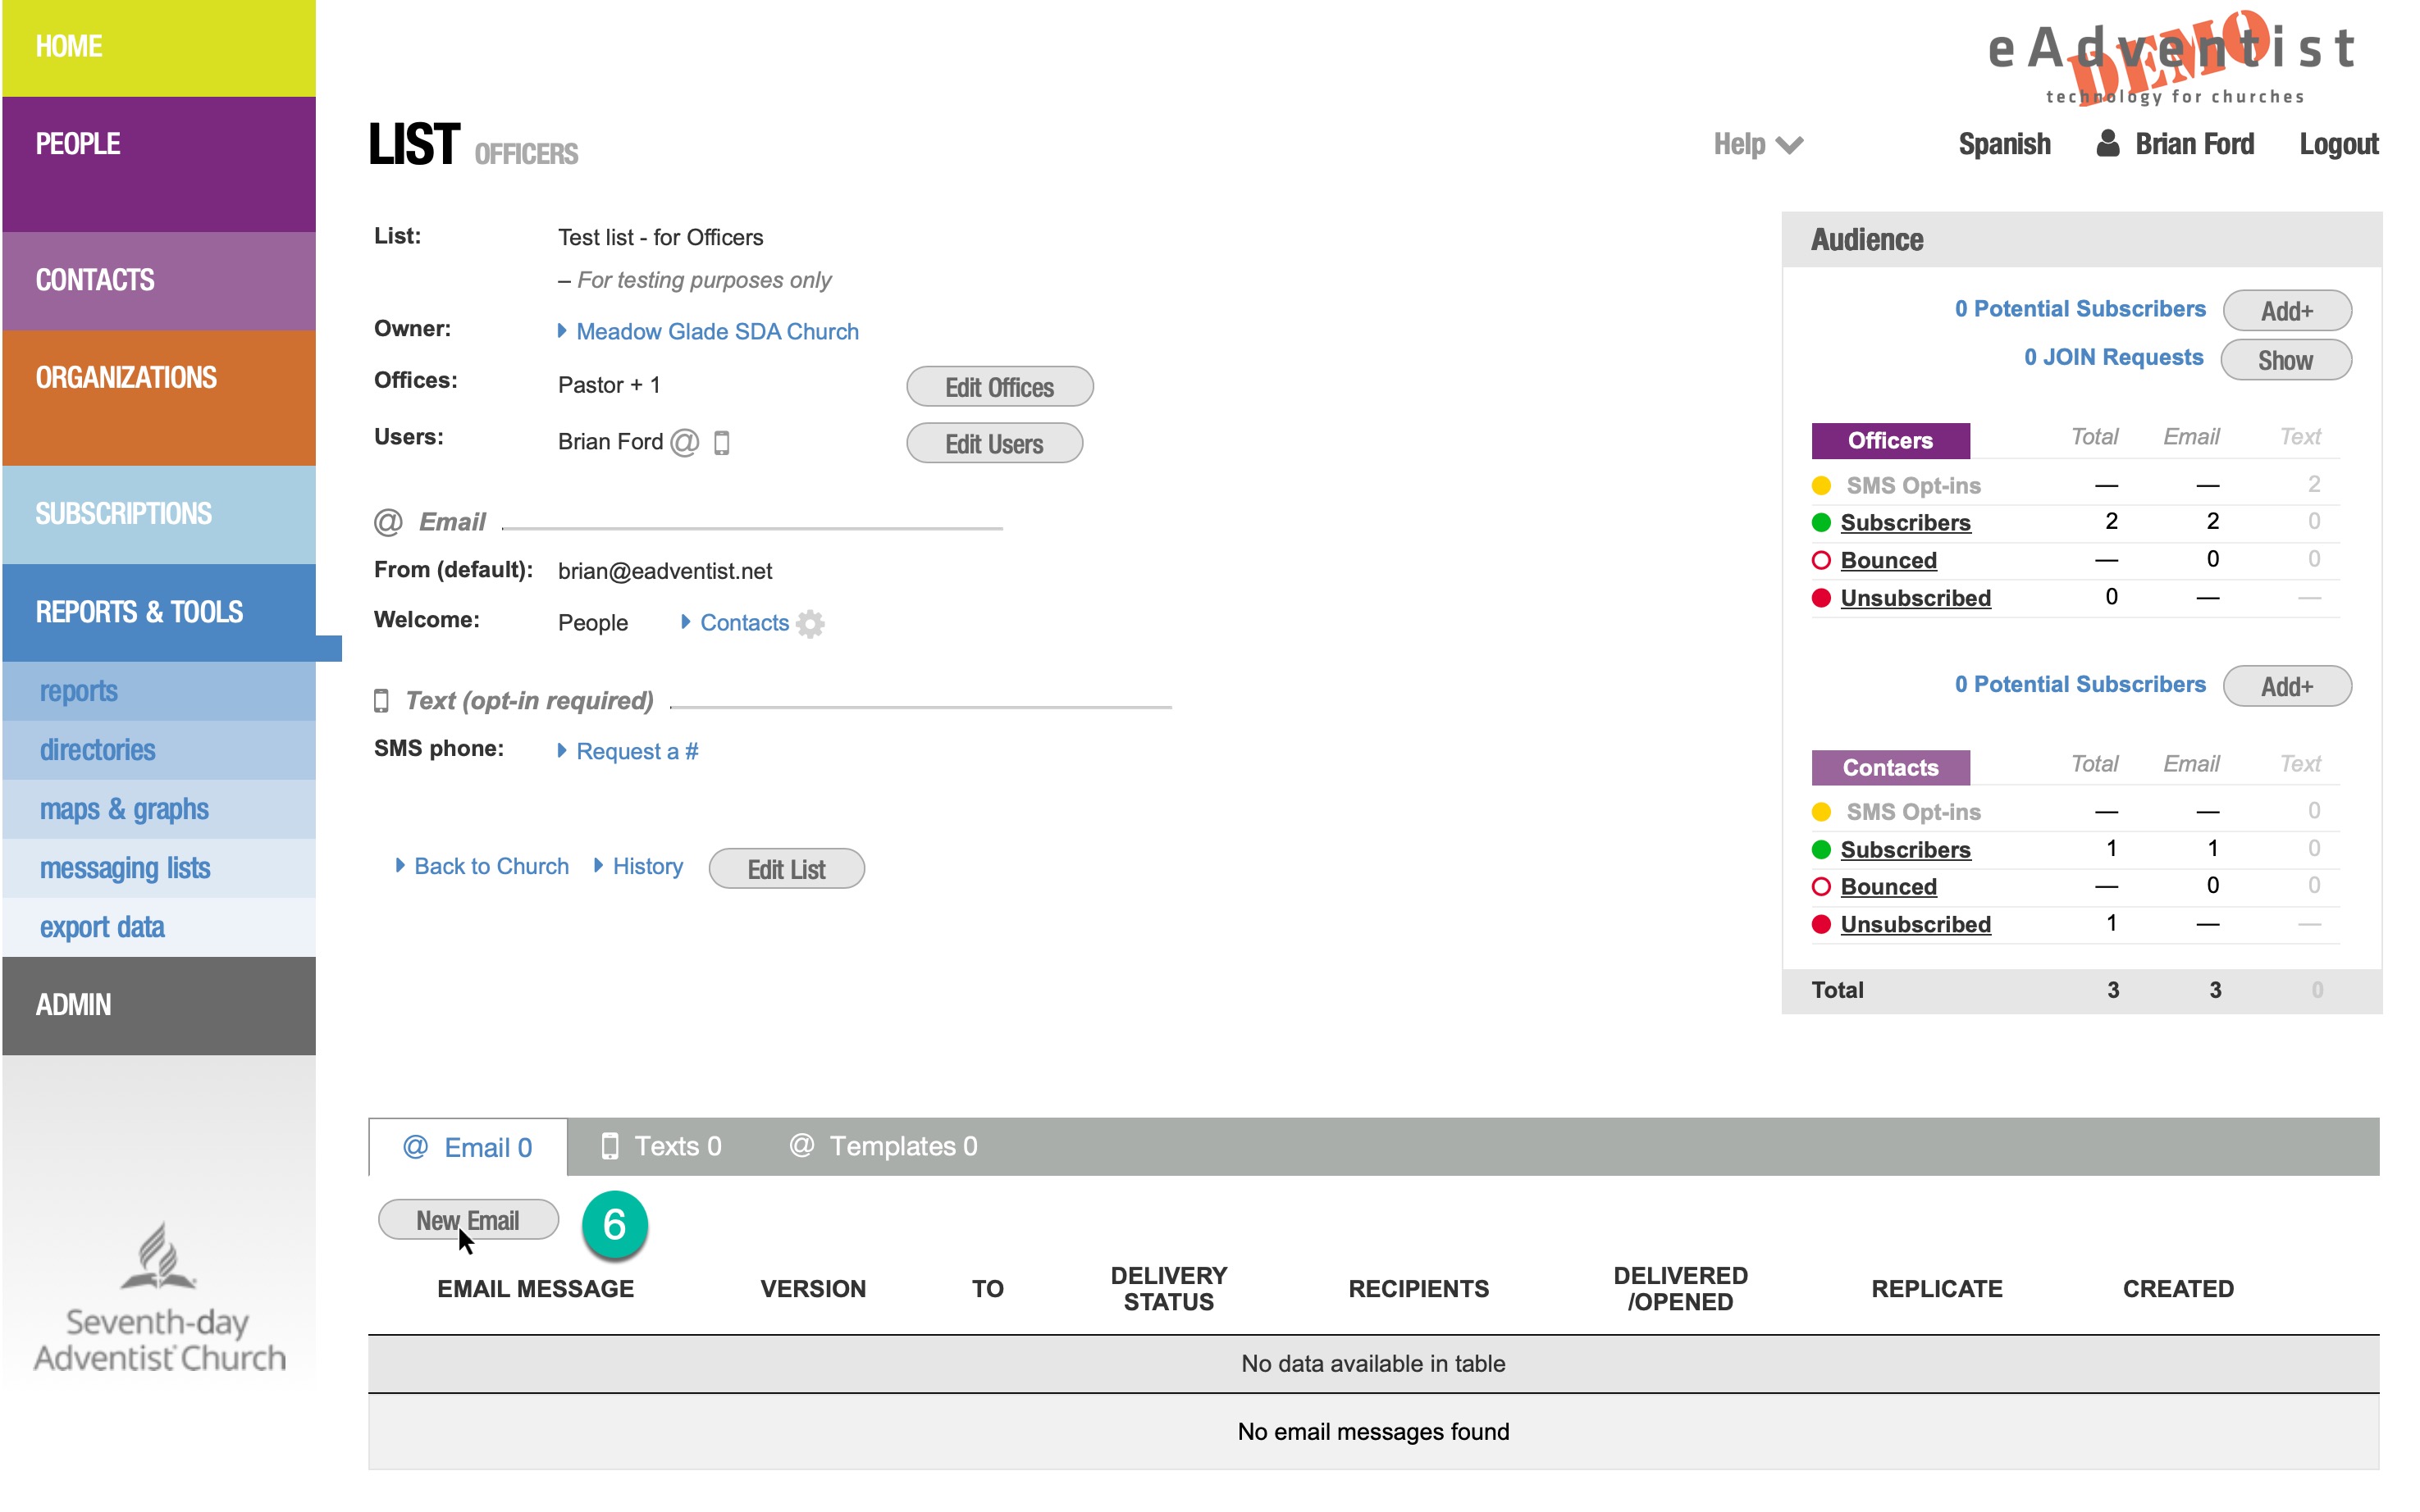Switch to the Templates 0 tab

point(884,1146)
